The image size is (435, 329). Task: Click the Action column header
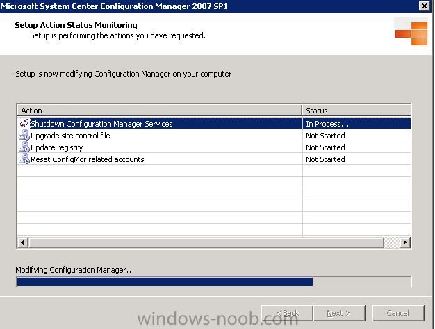point(160,111)
